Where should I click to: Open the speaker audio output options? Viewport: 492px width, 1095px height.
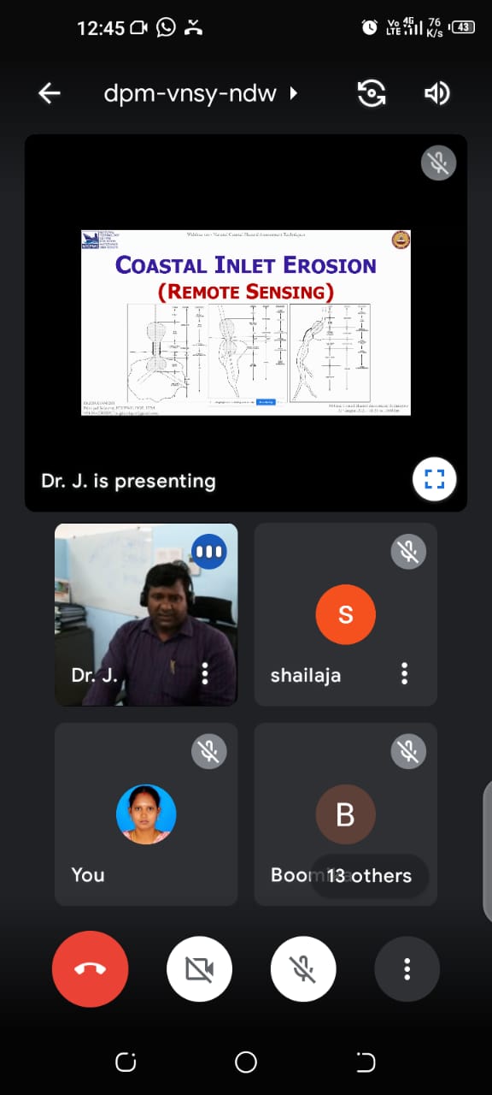pyautogui.click(x=437, y=93)
